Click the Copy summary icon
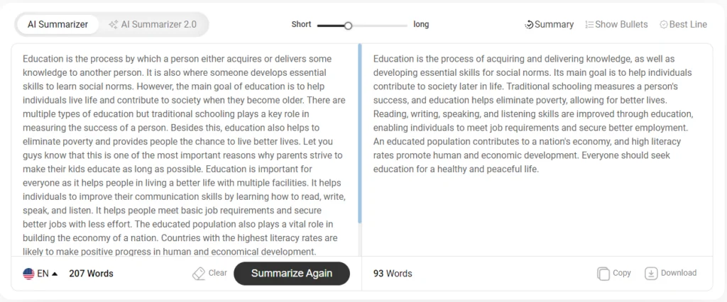The width and height of the screenshot is (727, 302). [x=603, y=274]
